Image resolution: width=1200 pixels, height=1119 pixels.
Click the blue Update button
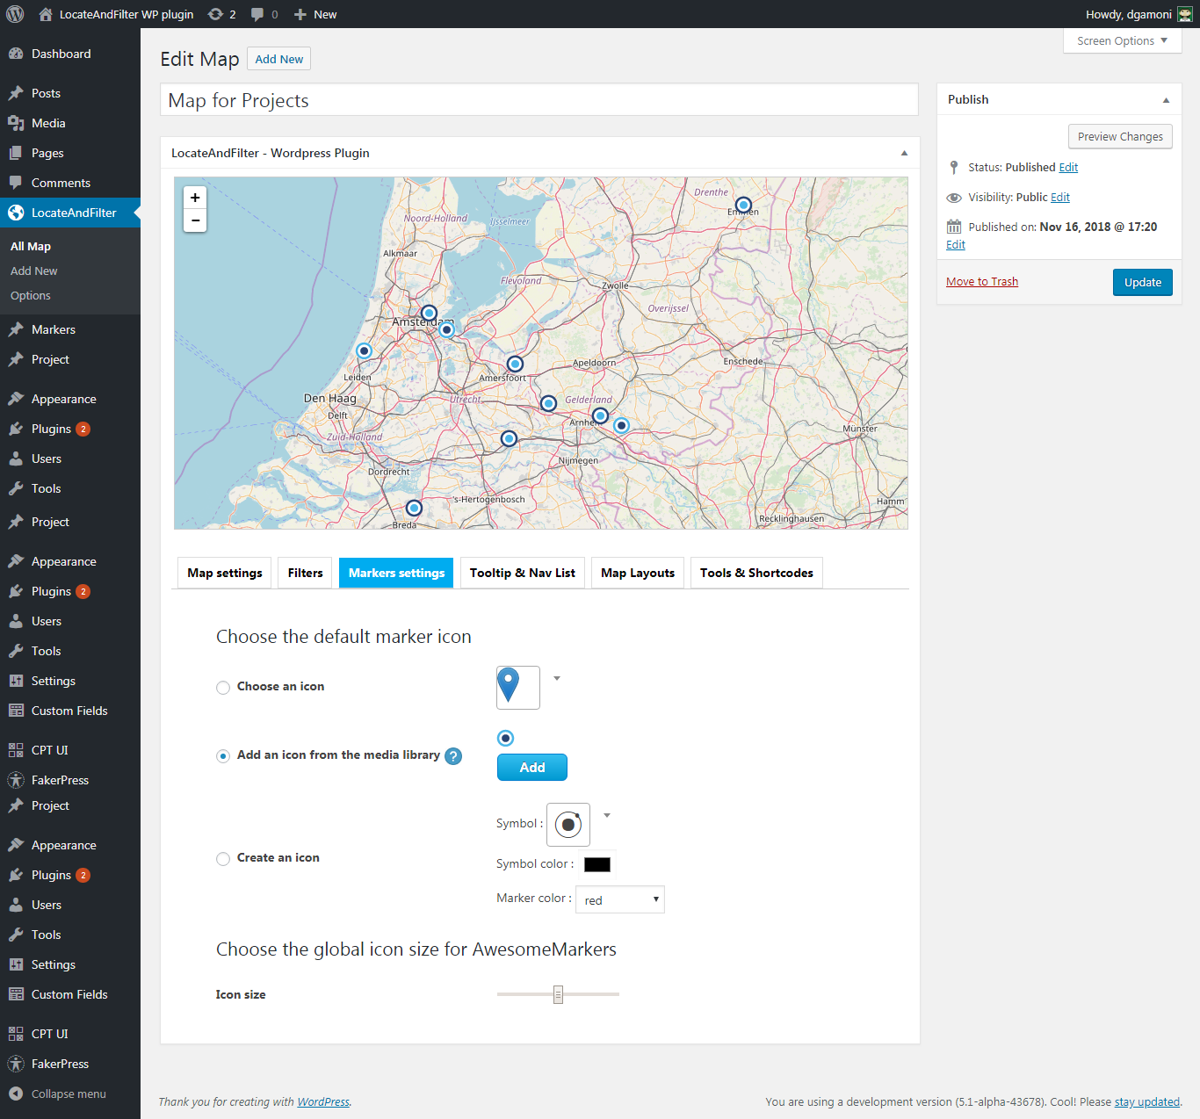1142,282
